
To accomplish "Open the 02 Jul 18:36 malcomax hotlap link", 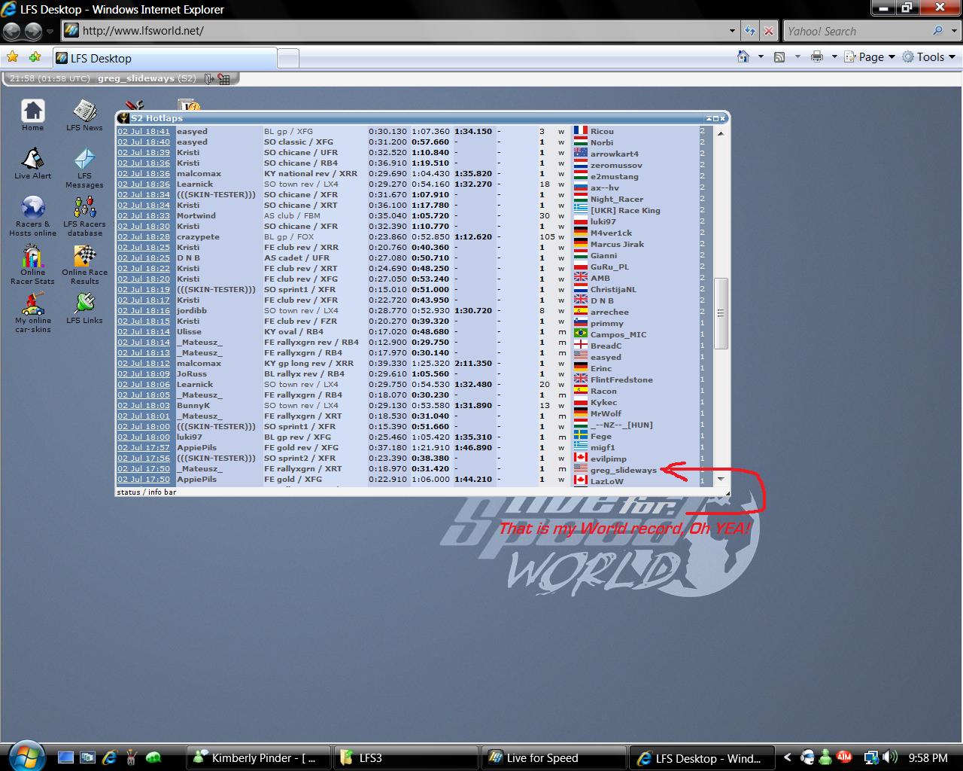I will click(x=144, y=173).
